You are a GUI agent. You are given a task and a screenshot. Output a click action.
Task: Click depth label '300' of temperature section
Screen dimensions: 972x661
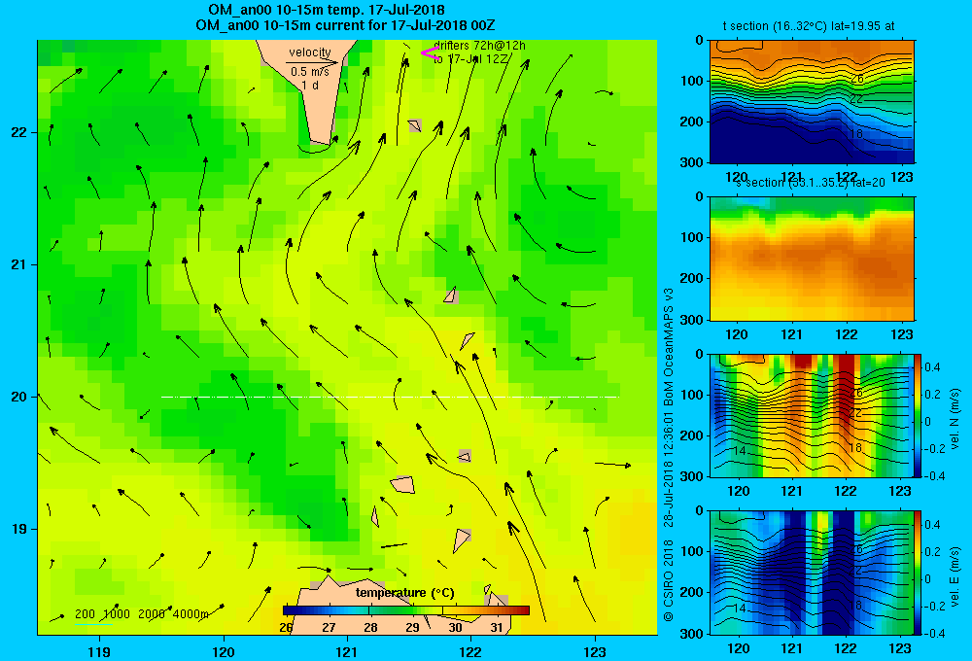point(694,162)
